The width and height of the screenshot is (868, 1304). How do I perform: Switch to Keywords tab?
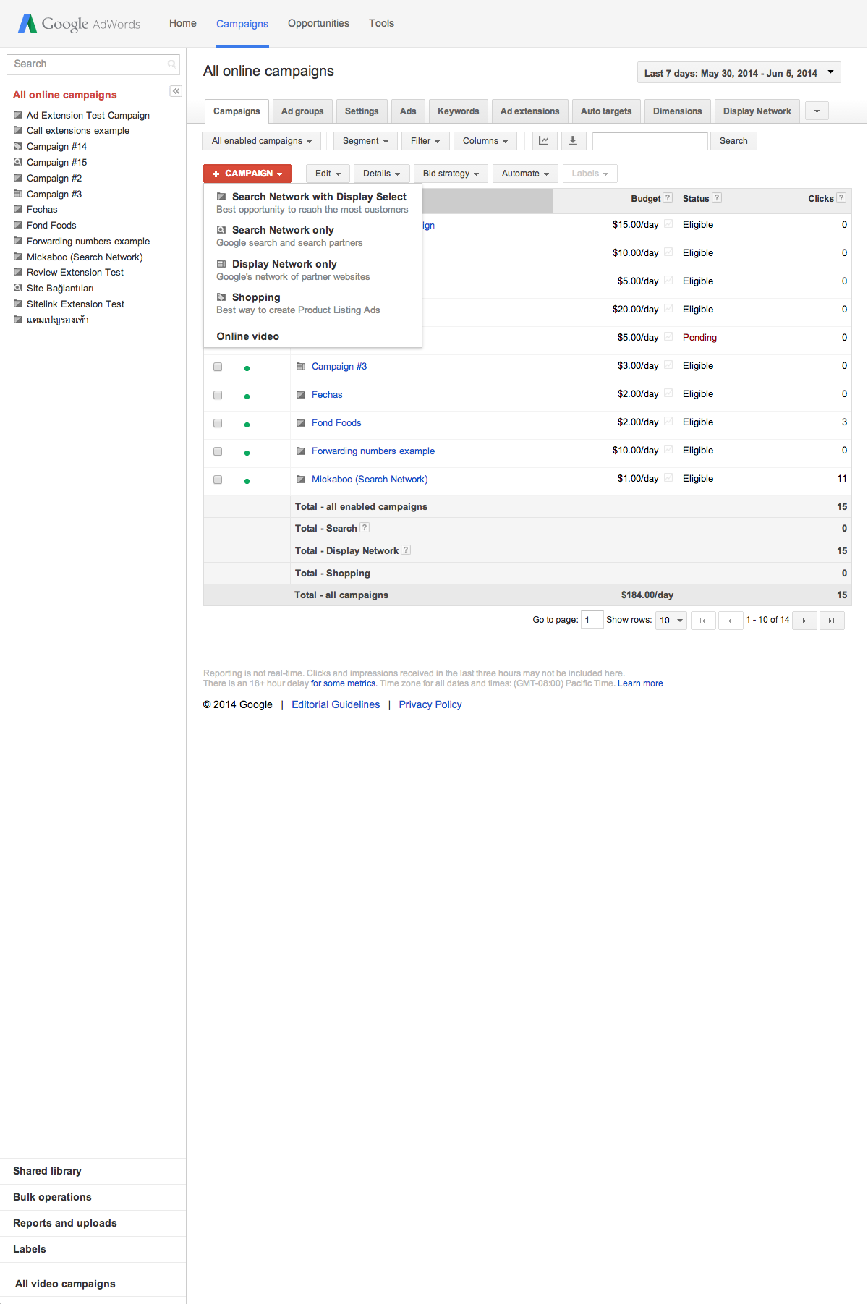[458, 111]
